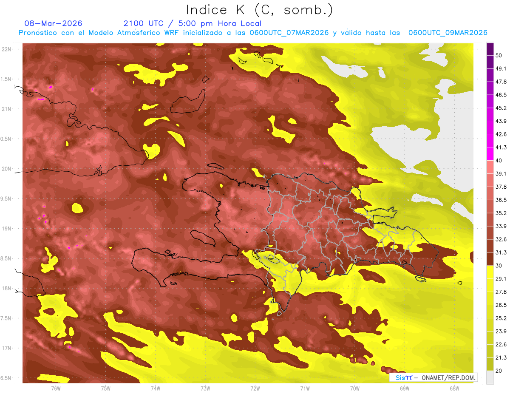Click the colorbar value label 43.9
Image resolution: width=510 pixels, height=394 pixels.
tap(501, 121)
